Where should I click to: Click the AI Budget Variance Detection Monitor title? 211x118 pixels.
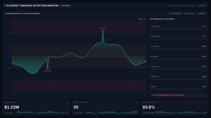(x=33, y=6)
